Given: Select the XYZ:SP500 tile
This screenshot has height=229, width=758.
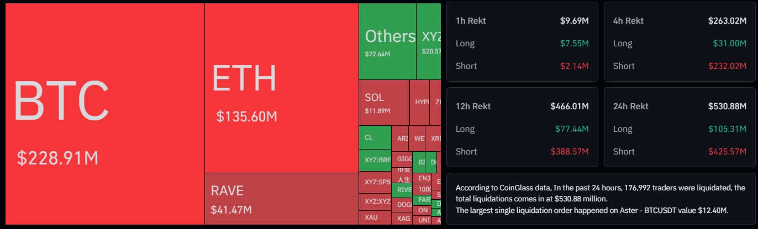Looking at the screenshot, I should point(375,182).
